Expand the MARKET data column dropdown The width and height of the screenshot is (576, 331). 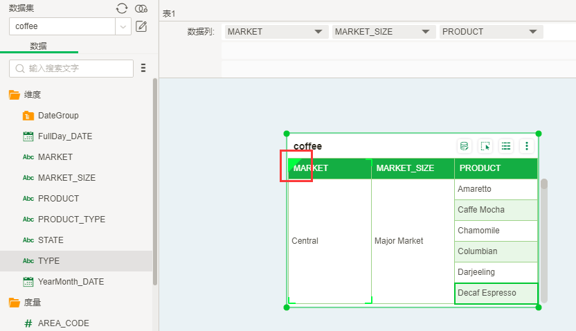(318, 32)
